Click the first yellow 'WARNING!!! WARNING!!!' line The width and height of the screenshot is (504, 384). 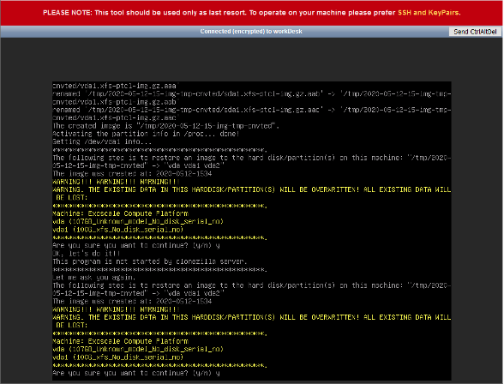click(116, 182)
